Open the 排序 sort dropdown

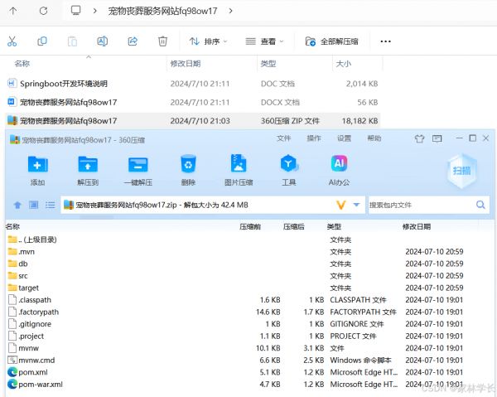[x=208, y=41]
